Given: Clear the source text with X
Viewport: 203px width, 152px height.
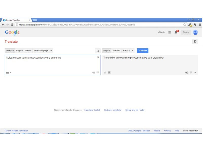Looking at the screenshot, I should [x=98, y=57].
